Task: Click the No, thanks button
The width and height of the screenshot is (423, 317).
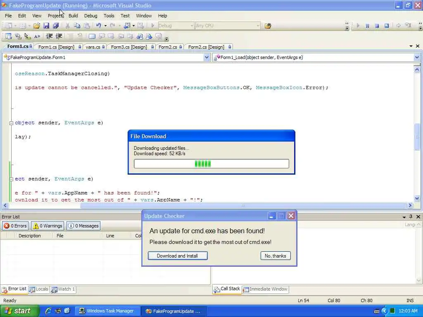Action: click(x=276, y=256)
